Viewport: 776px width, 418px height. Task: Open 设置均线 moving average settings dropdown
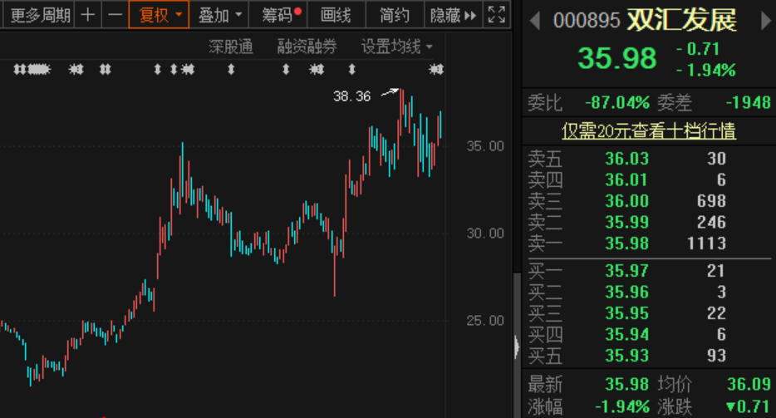(x=396, y=47)
